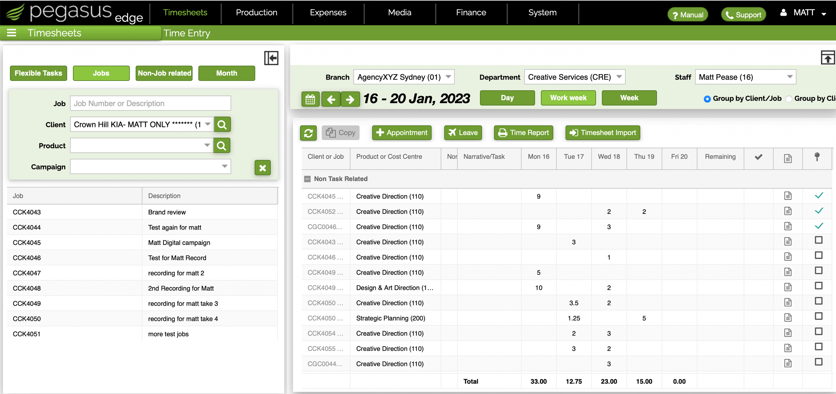836x394 pixels.
Task: Collapse the Non Task Related group
Action: click(x=307, y=179)
